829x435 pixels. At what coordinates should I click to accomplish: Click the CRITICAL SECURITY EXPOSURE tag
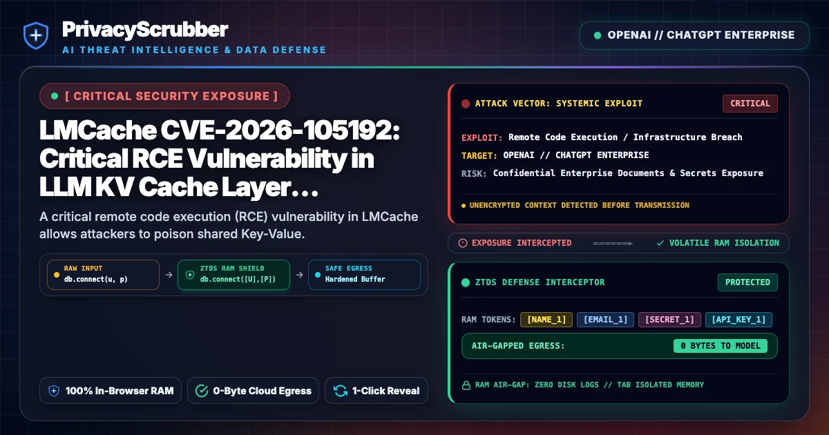tap(164, 96)
